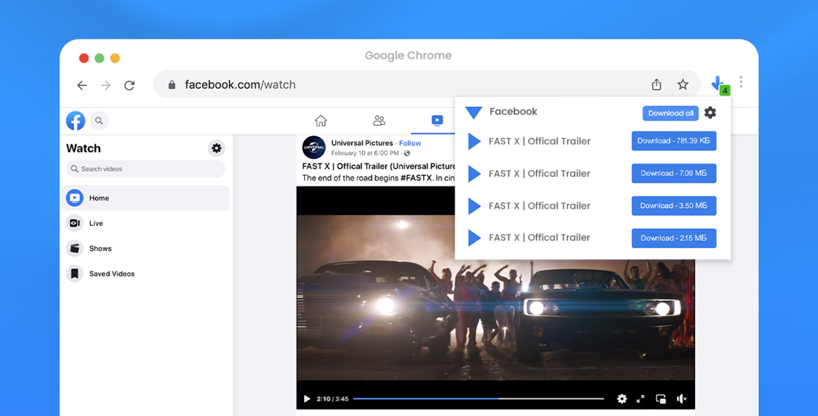Viewport: 818px width, 416px height.
Task: Select Home in Watch sidebar
Action: tap(146, 198)
